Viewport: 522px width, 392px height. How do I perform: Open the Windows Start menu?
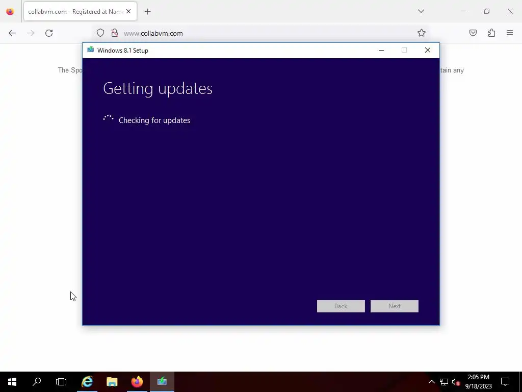coord(12,382)
